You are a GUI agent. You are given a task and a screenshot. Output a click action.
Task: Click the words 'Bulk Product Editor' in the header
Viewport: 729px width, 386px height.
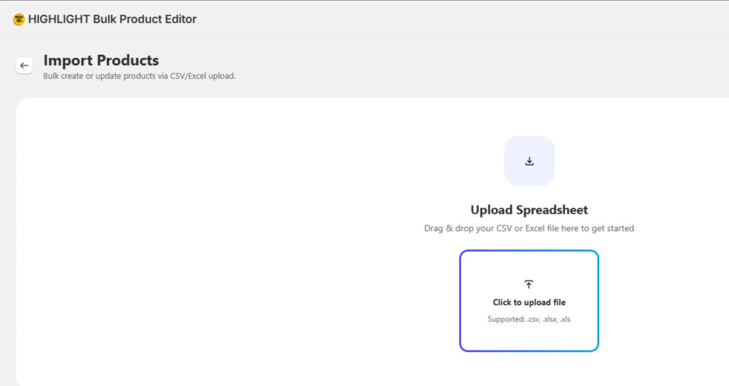click(x=145, y=20)
